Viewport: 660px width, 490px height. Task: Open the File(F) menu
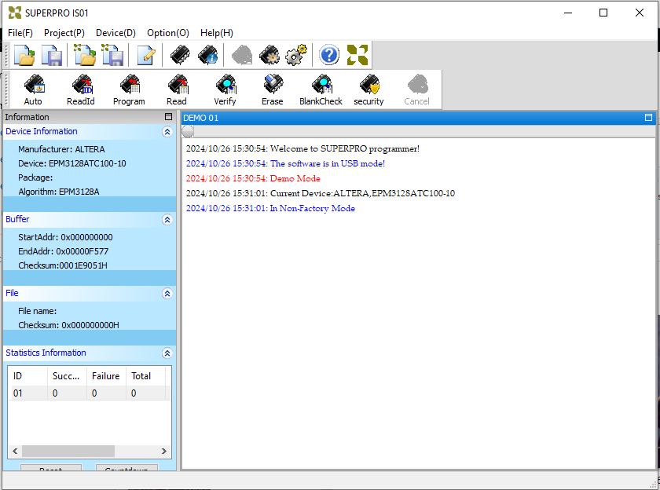[20, 33]
